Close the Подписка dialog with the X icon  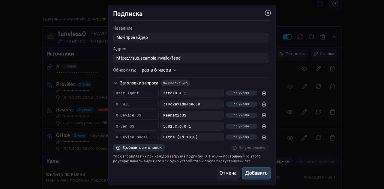click(268, 13)
